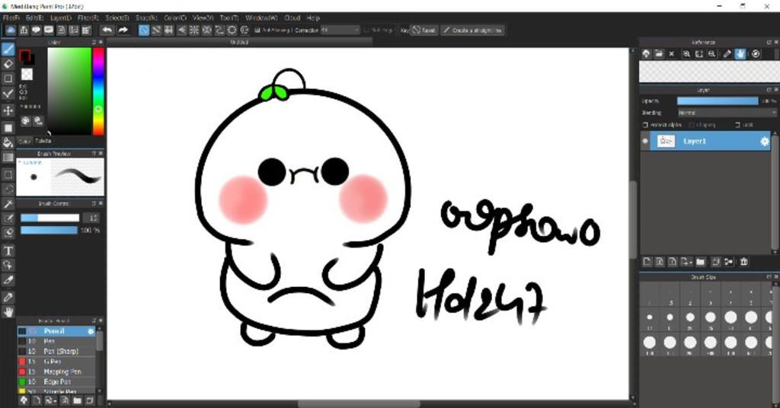Click the Layer1 thumbnail
This screenshot has width=780, height=408.
[666, 141]
